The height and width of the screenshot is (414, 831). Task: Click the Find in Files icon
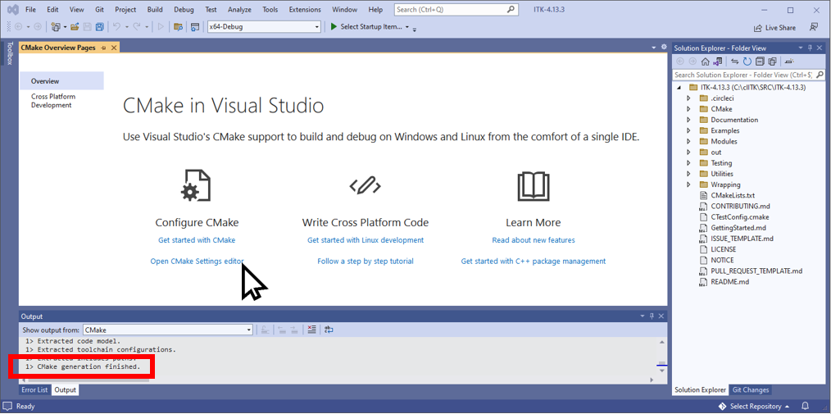pyautogui.click(x=178, y=26)
